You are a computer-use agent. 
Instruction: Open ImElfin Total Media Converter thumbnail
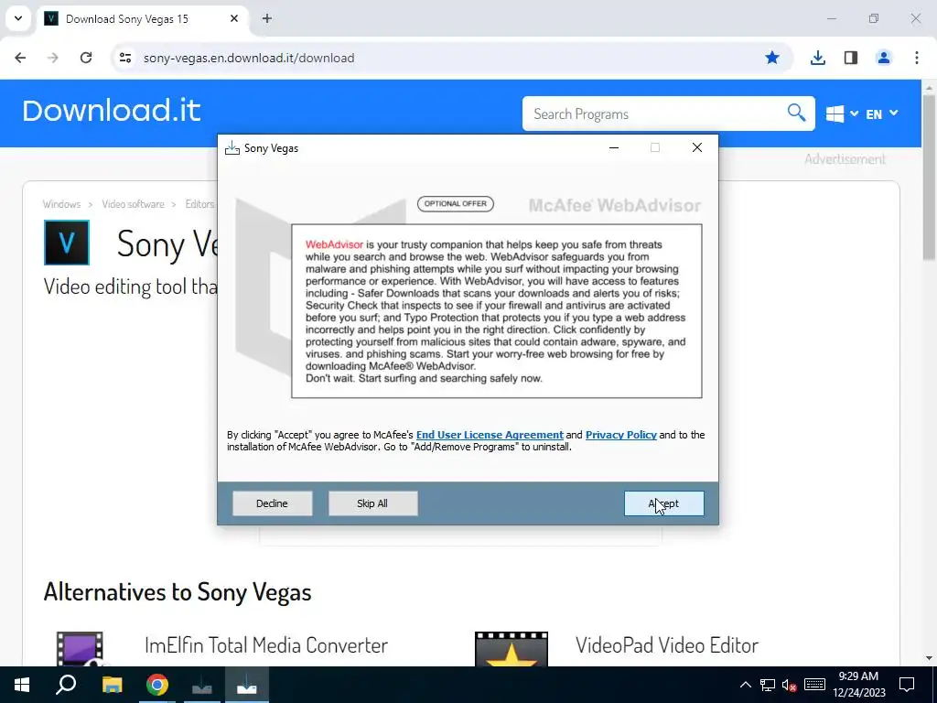click(80, 648)
